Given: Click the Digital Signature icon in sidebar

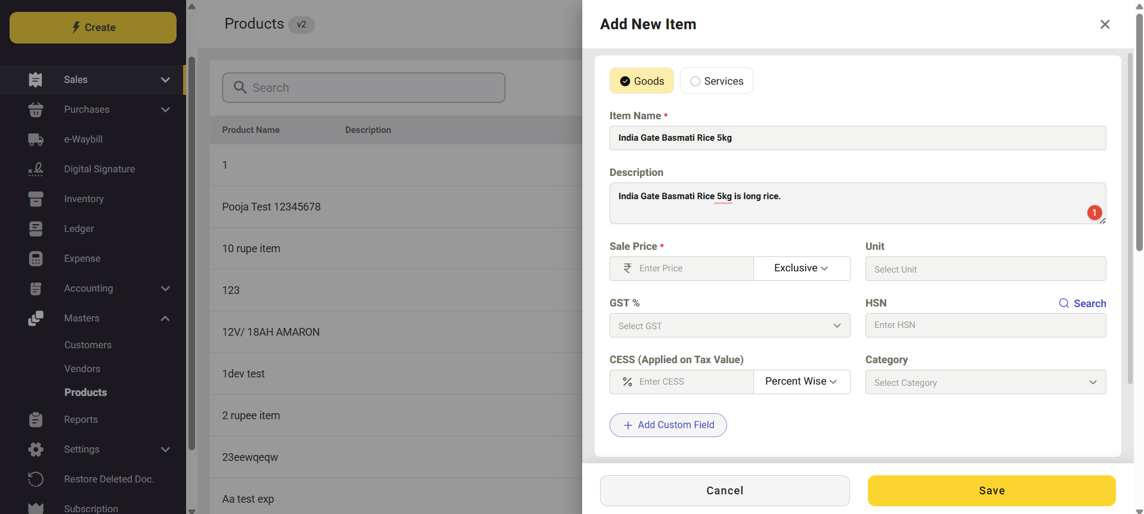Looking at the screenshot, I should (36, 169).
